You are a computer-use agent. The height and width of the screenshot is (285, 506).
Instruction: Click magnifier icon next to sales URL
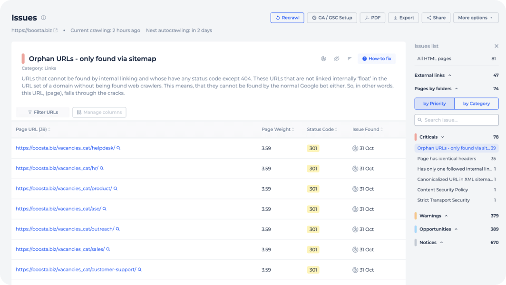tap(108, 249)
